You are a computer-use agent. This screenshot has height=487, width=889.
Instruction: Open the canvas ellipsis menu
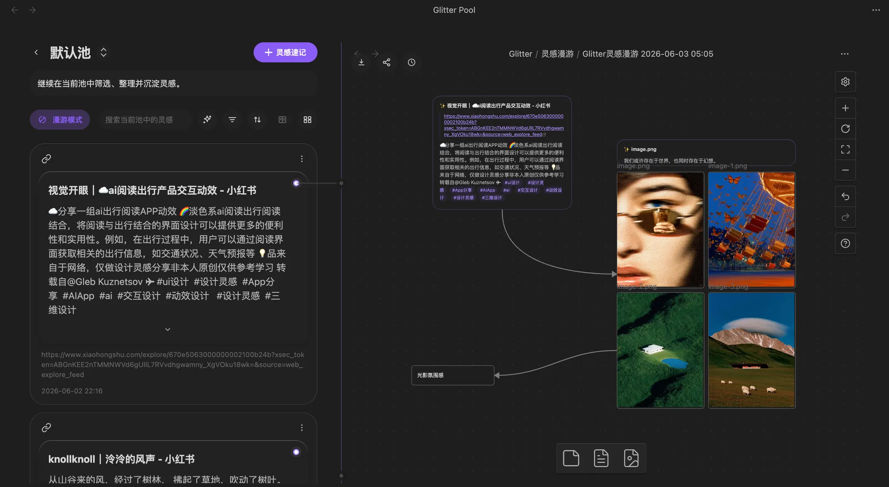tap(844, 54)
